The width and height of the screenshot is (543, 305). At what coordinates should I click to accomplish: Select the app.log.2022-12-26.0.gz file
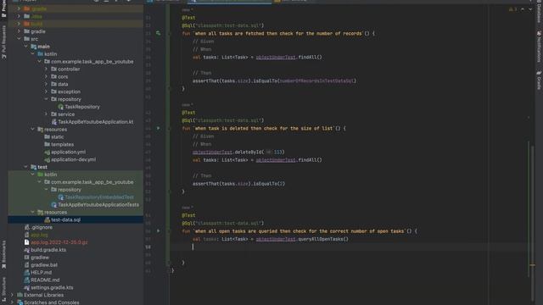point(59,242)
